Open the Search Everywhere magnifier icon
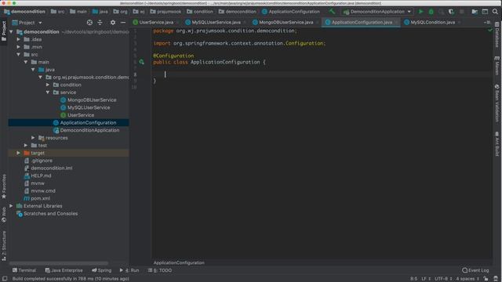 point(495,12)
